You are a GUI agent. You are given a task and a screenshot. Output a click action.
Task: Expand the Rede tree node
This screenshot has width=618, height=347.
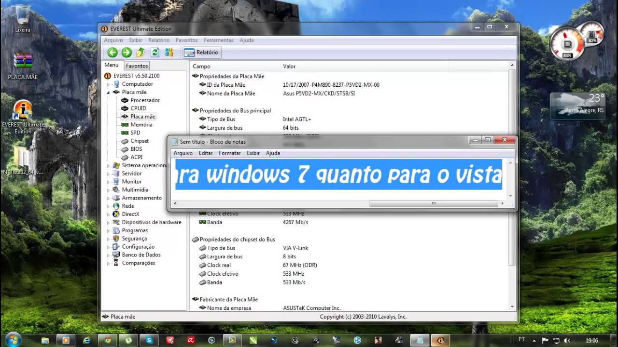click(109, 206)
